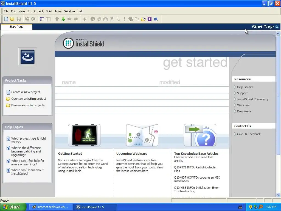Image resolution: width=281 pixels, height=211 pixels.
Task: Click the Forward right arrow in toolbar
Action: point(76,19)
